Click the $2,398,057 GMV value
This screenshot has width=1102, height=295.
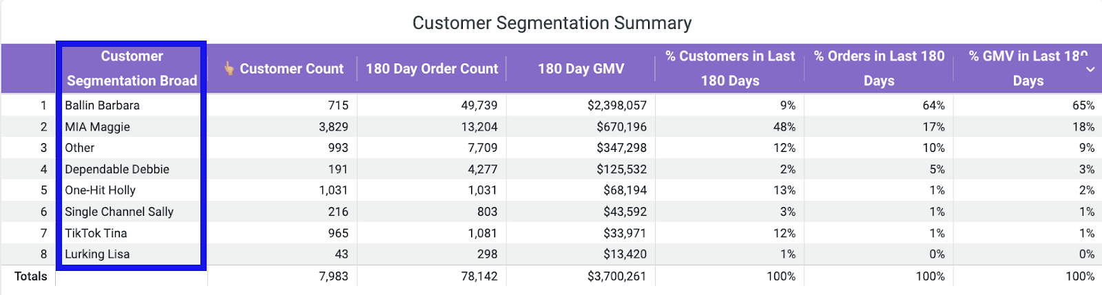(x=616, y=105)
